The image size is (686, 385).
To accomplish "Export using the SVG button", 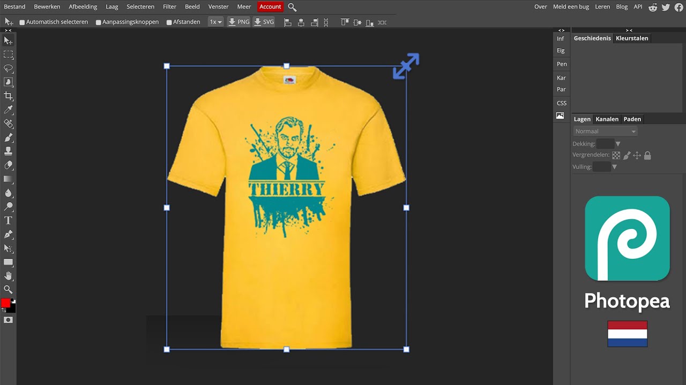I will (x=264, y=22).
